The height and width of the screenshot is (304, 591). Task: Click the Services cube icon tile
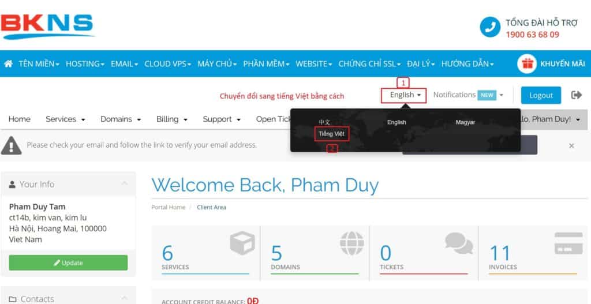coord(242,243)
